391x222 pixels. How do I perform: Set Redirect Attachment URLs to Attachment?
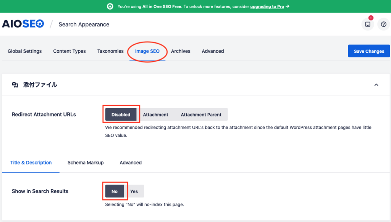[155, 115]
